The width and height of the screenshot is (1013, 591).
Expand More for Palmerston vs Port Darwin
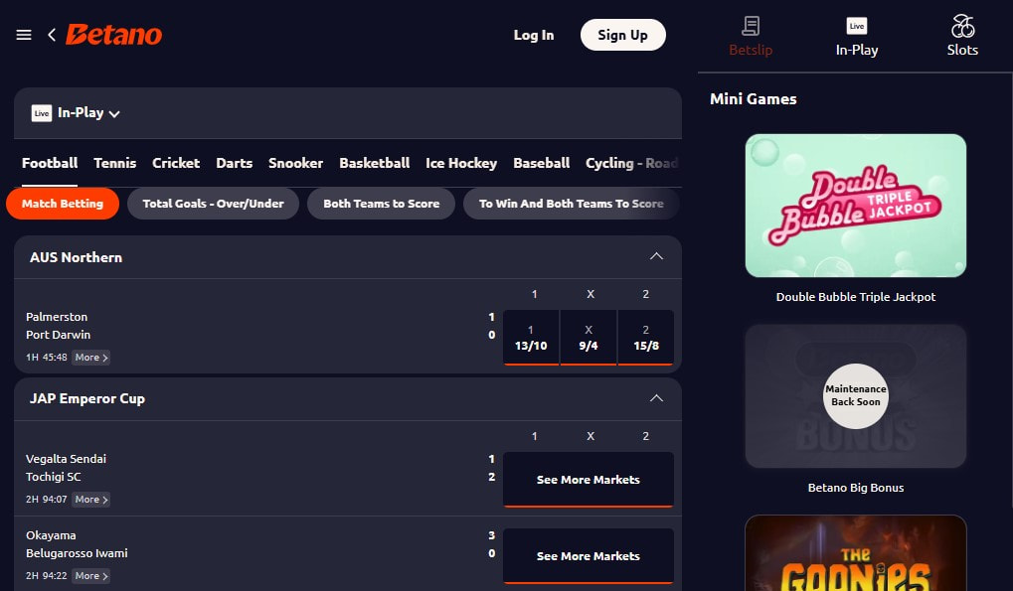pyautogui.click(x=91, y=358)
